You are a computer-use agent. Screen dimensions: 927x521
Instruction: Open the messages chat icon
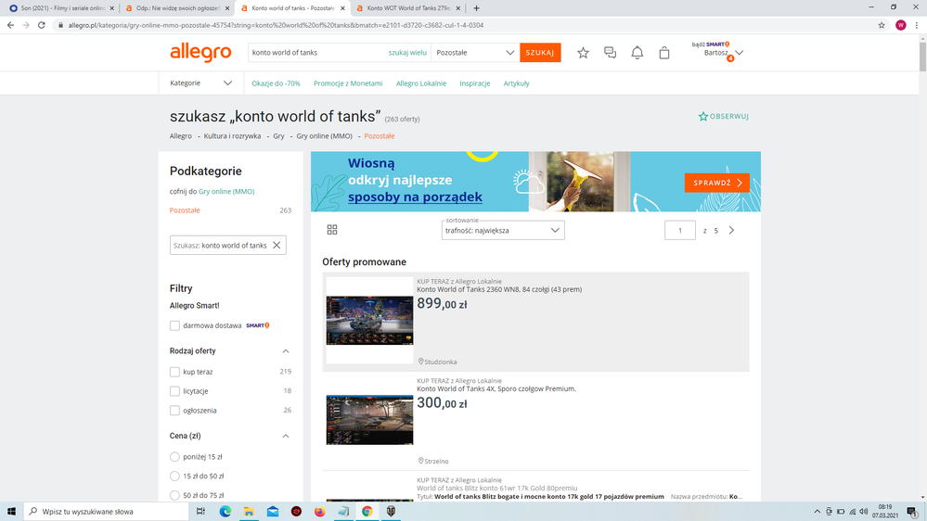point(610,53)
